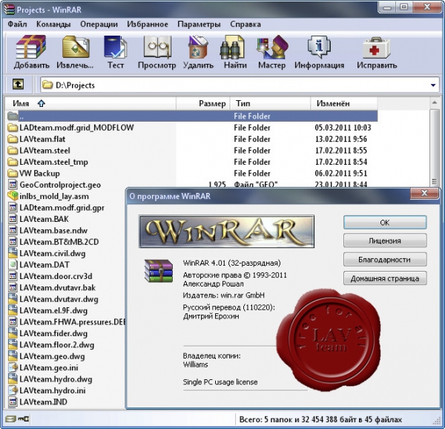Open the Избранное menu
Viewport: 445px width, 429px height.
[x=148, y=24]
